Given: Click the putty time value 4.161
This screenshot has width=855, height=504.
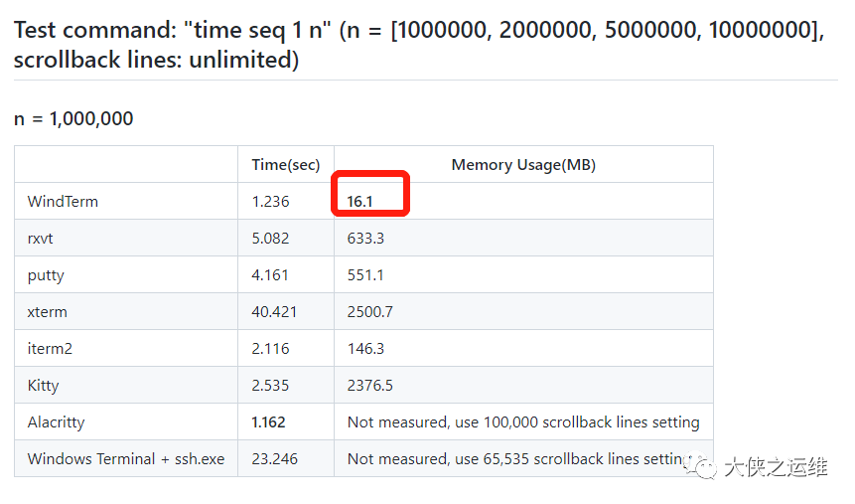Looking at the screenshot, I should pyautogui.click(x=270, y=274).
